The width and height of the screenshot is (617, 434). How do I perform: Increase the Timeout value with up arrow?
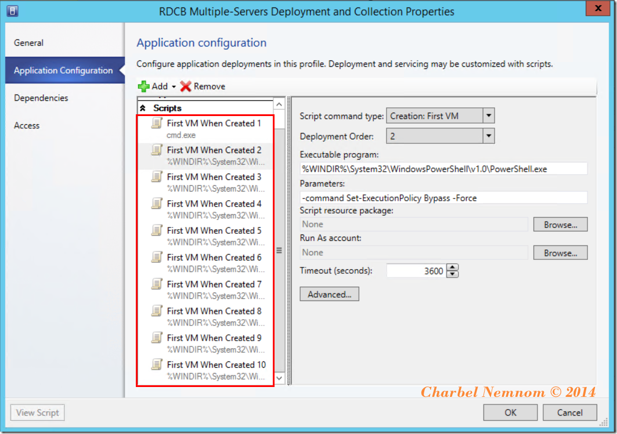coord(453,267)
